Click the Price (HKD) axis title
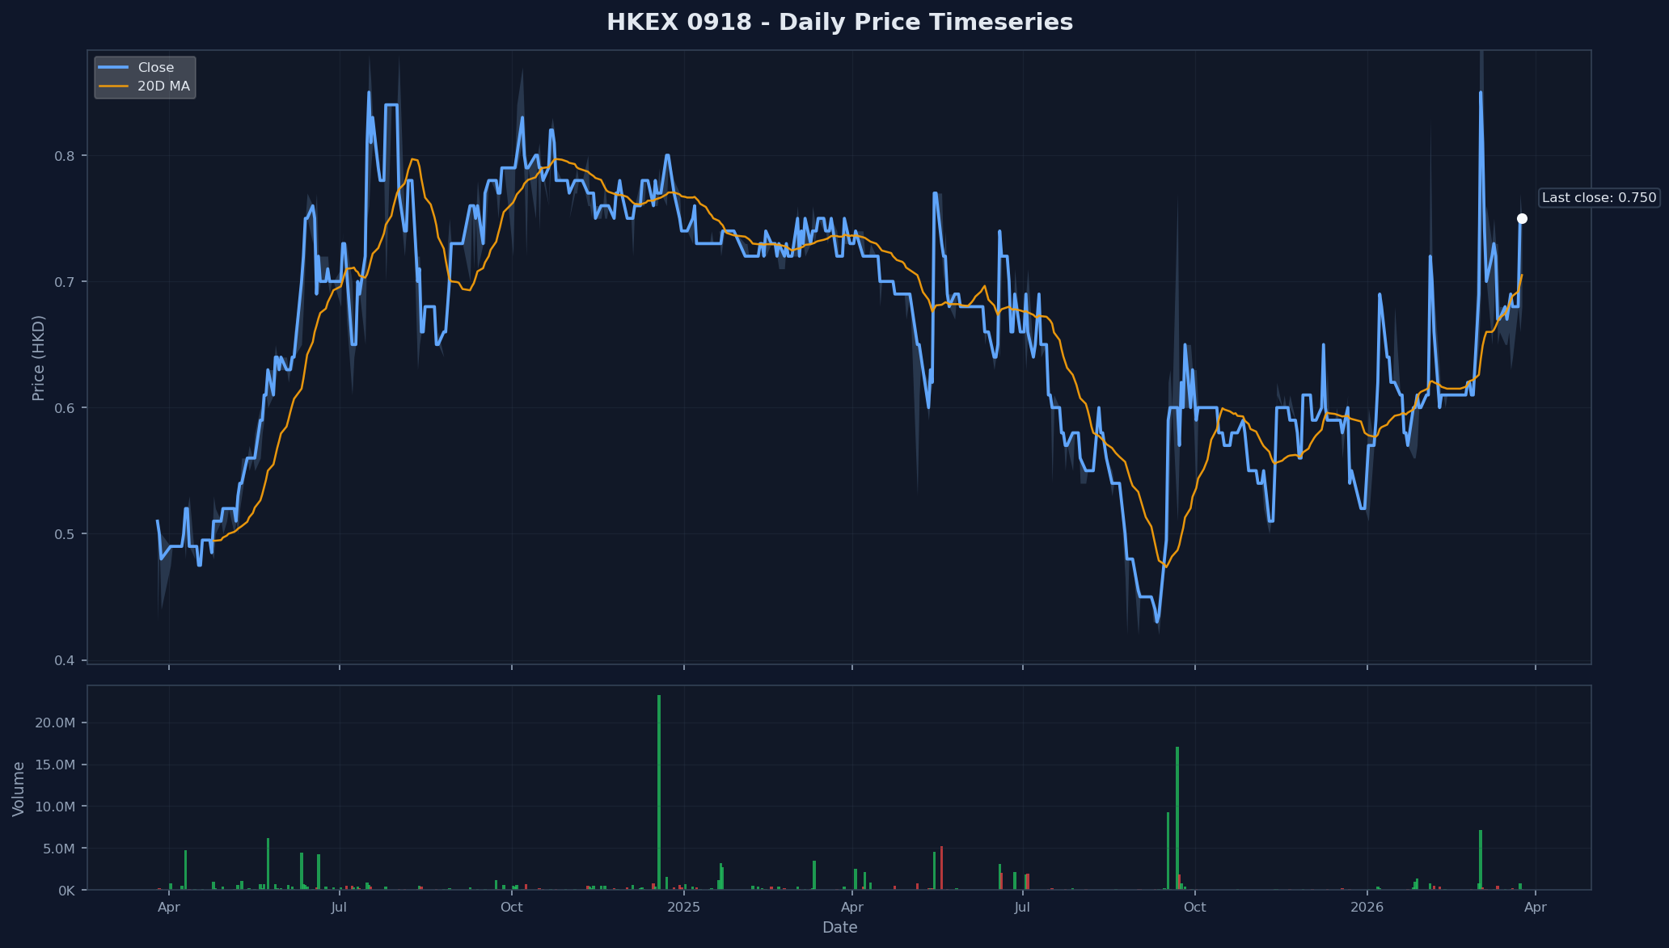Viewport: 1669px width, 948px height. pyautogui.click(x=39, y=358)
